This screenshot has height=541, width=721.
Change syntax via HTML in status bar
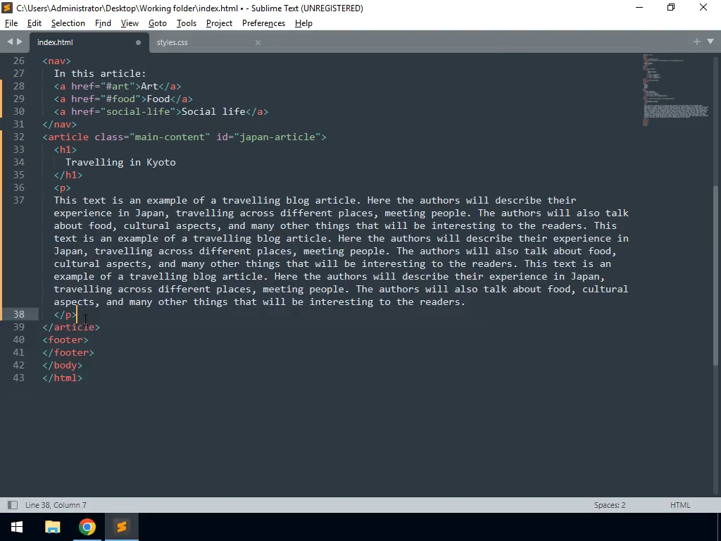(x=680, y=505)
